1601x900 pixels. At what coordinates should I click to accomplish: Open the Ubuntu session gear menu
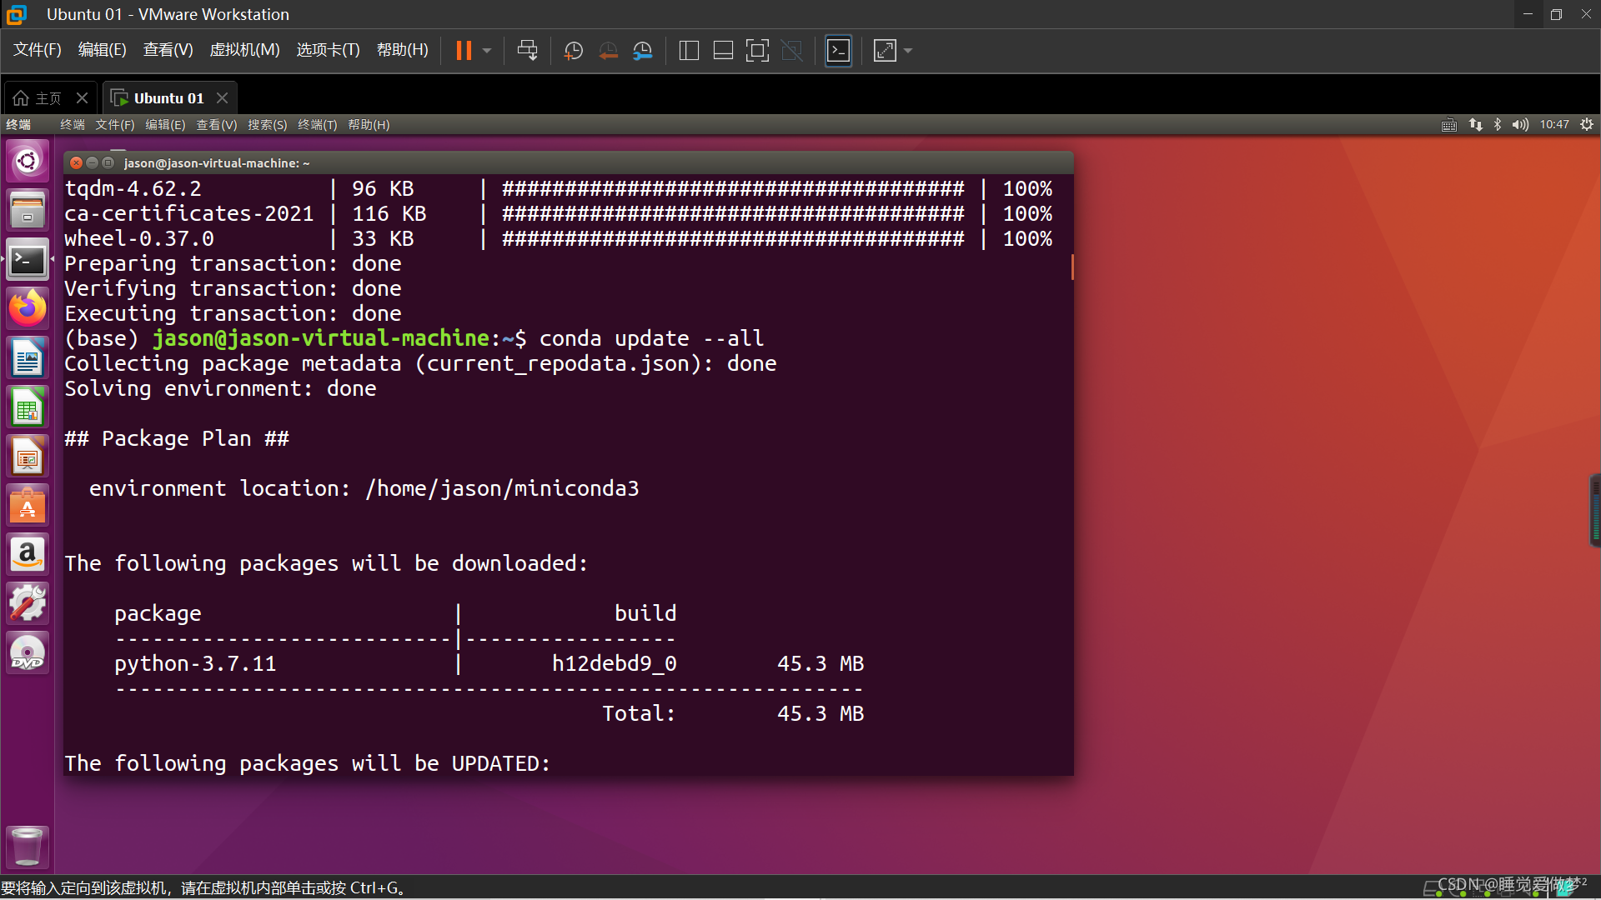(x=1587, y=125)
